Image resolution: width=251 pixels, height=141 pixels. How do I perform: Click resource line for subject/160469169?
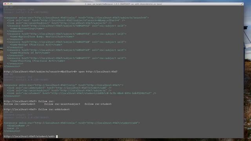(67, 50)
